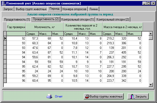The width and height of the screenshot is (157, 103).
Task: Click the Закрыть button
Action: [138, 96]
